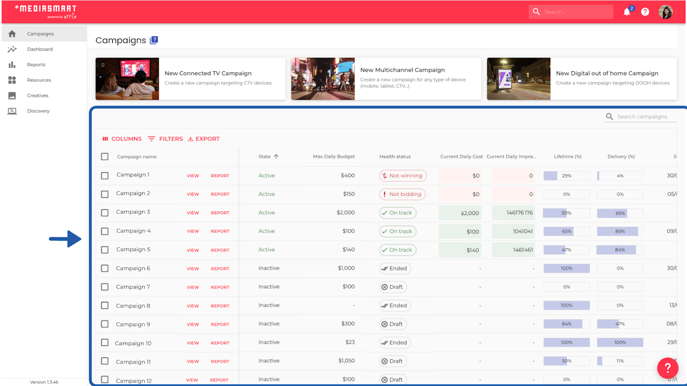
Task: Click VIEW for Campaign 3
Action: pyautogui.click(x=193, y=213)
